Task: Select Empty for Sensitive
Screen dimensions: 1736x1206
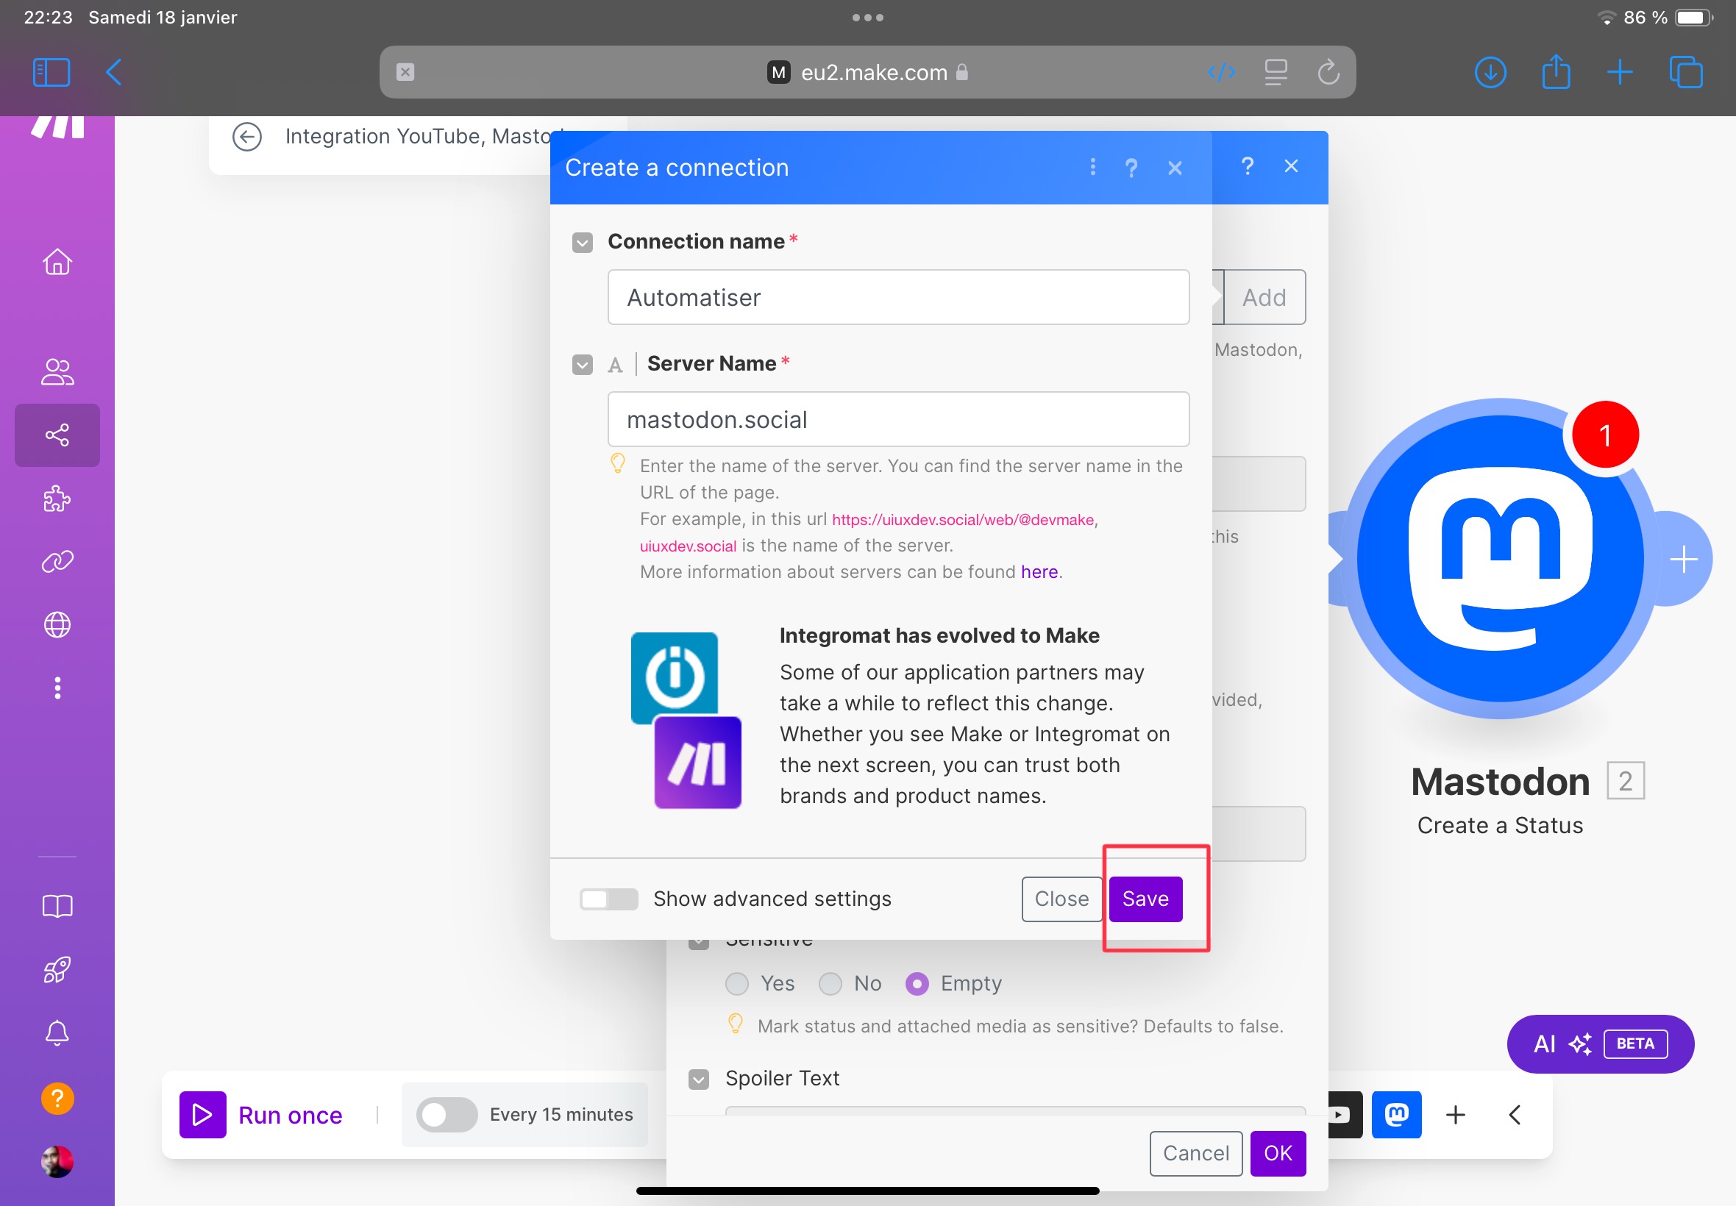Action: pos(916,983)
